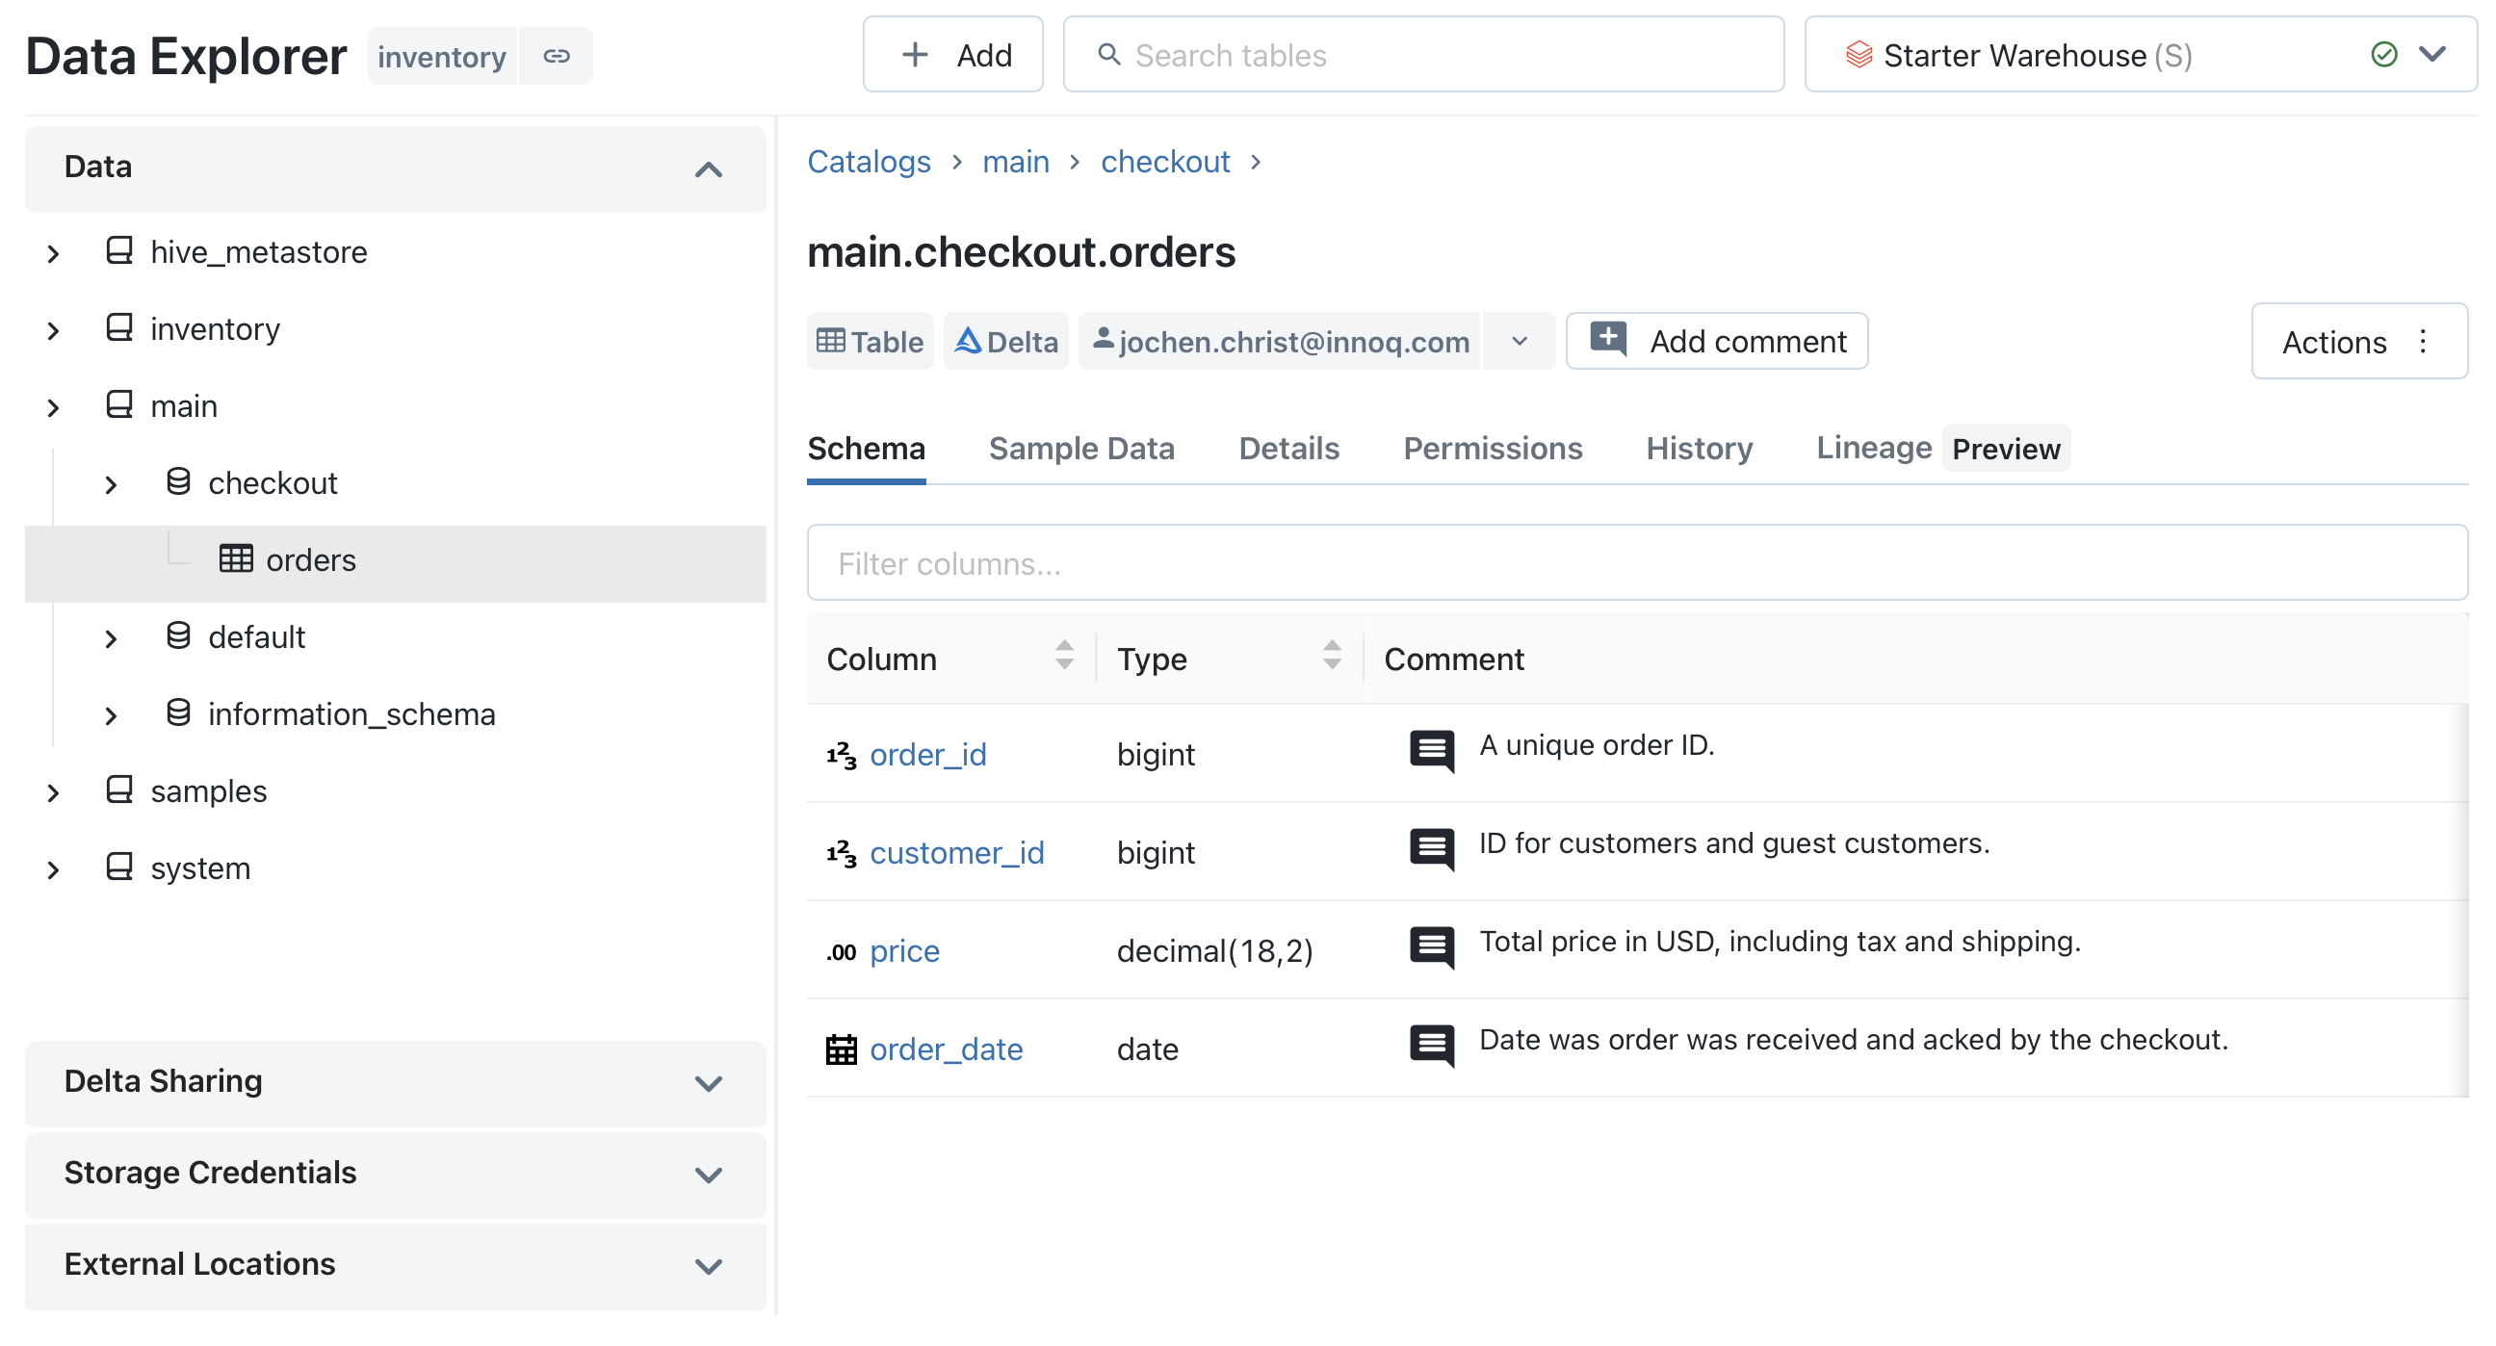Click the green warehouse status check icon
This screenshot has width=2496, height=1346.
click(x=2383, y=54)
